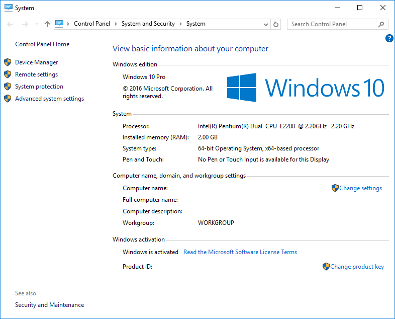Click shield icon beside Advanced system settings
Image resolution: width=395 pixels, height=319 pixels.
tap(8, 98)
